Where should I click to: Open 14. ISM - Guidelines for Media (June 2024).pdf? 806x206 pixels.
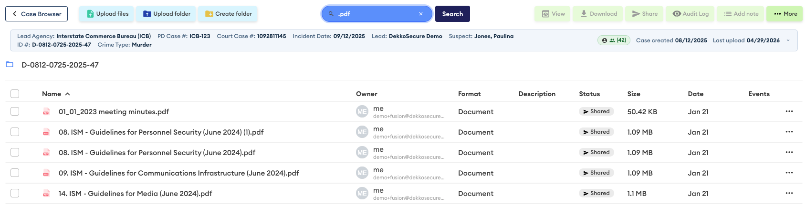(135, 194)
